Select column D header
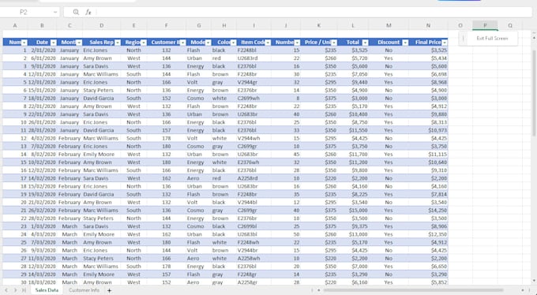 101,25
